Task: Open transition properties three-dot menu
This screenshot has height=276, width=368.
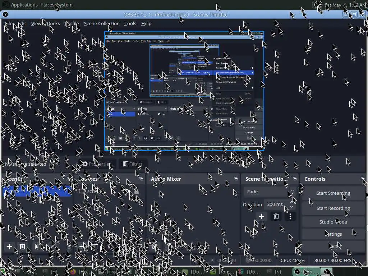Action: (290, 216)
